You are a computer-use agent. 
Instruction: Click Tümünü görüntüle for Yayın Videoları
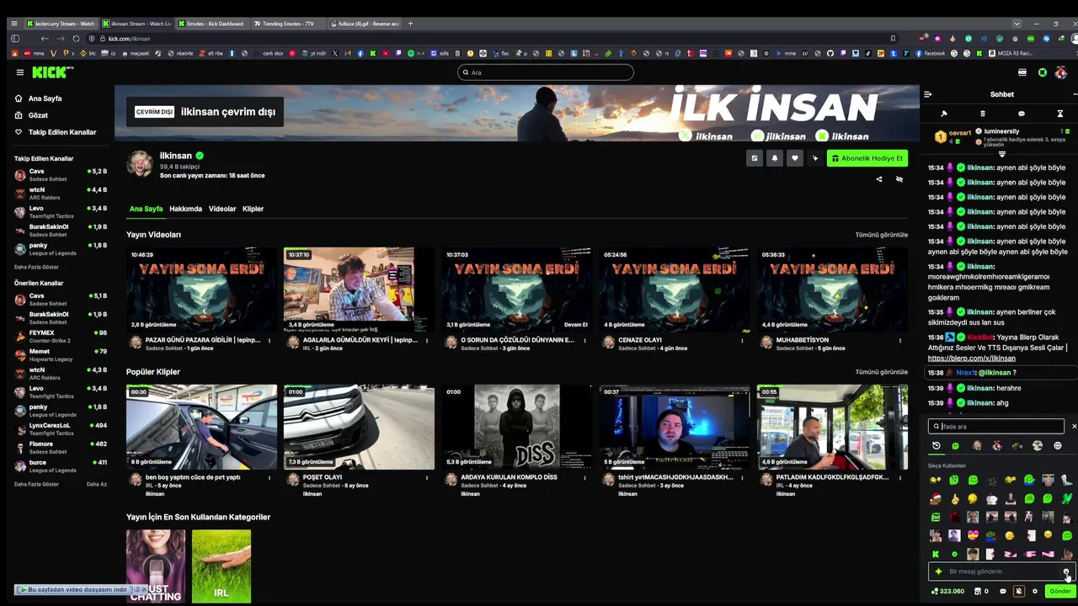[881, 235]
